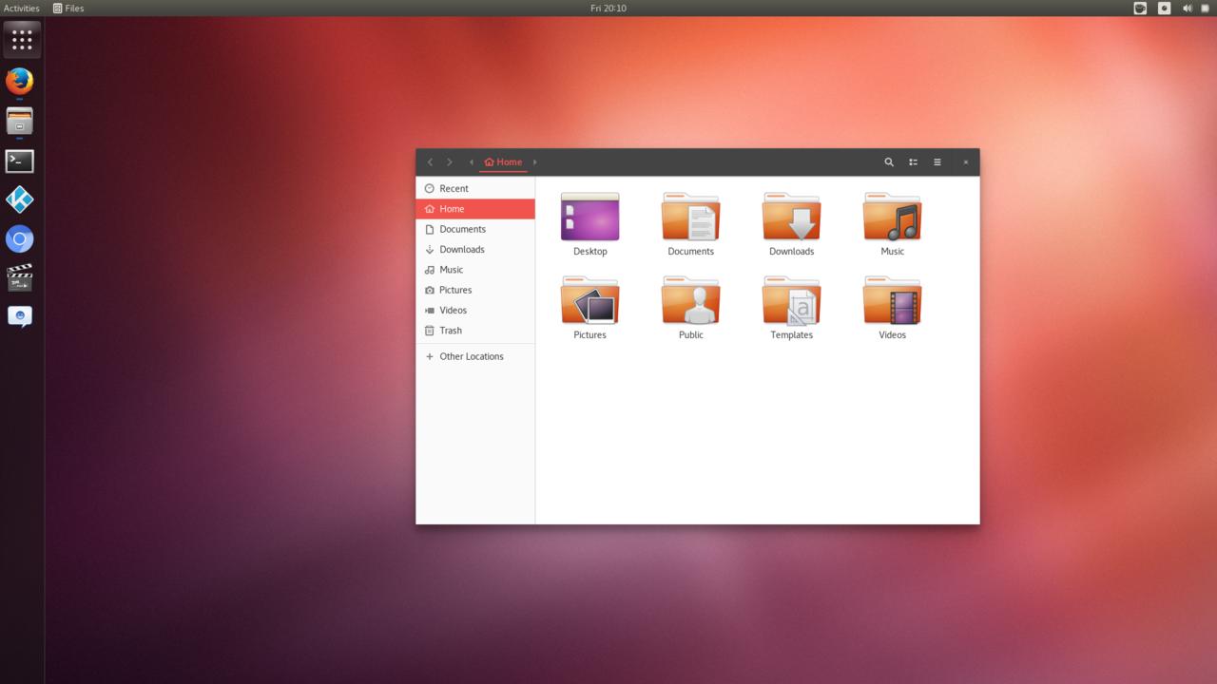Open the Music folder in the grid

click(x=892, y=218)
